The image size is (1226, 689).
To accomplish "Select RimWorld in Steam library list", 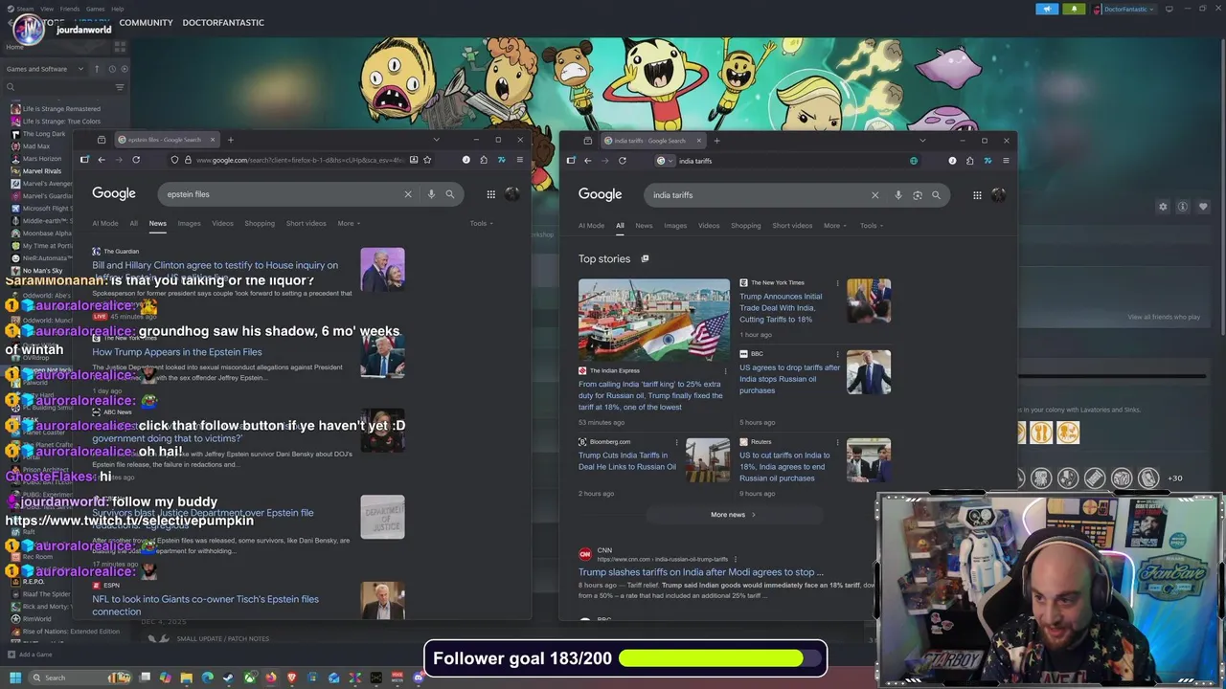I will coord(36,619).
